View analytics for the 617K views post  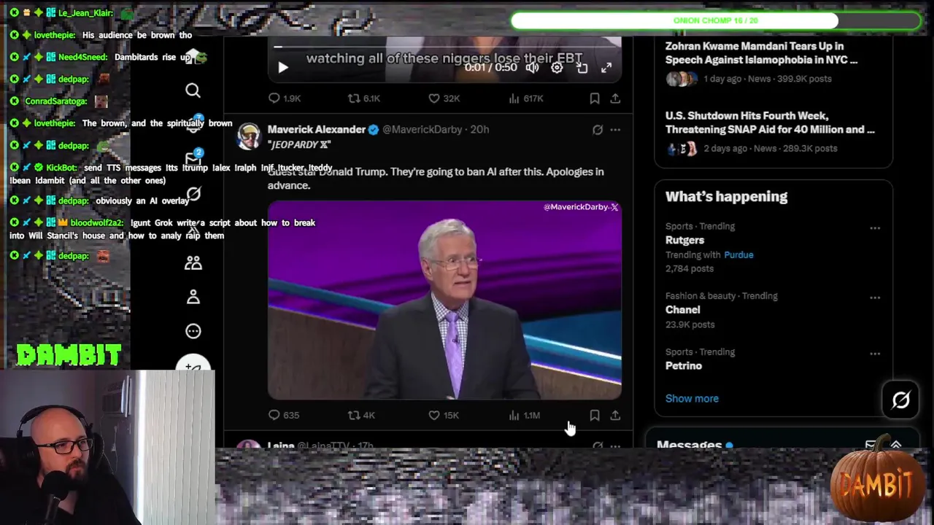(525, 98)
